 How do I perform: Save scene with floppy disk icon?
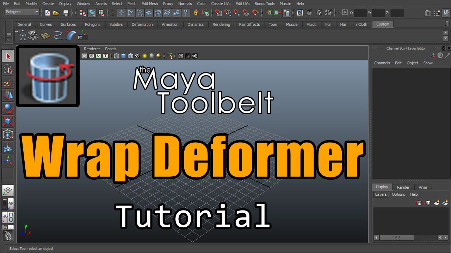pos(66,13)
